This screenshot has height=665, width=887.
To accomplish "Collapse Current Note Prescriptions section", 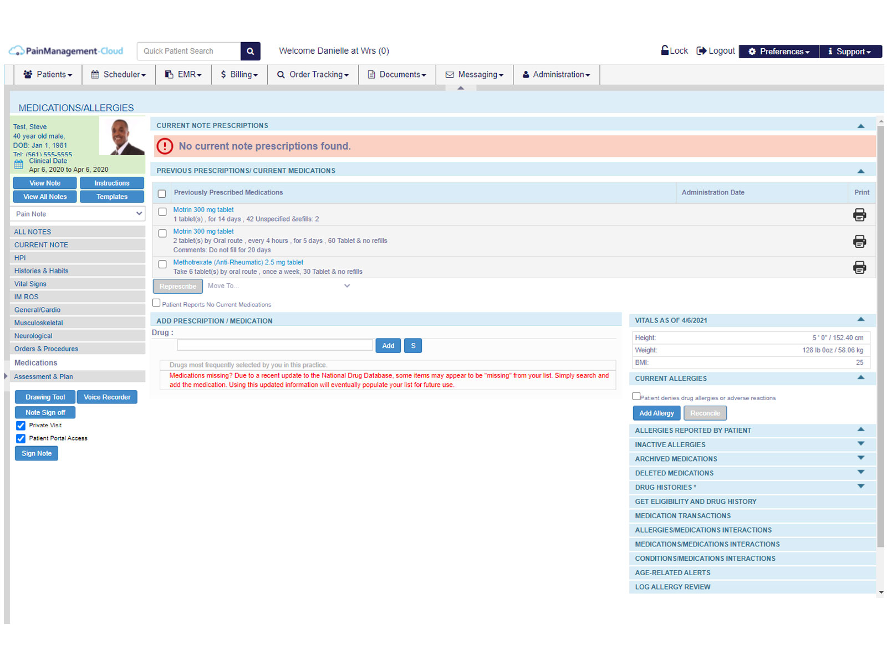I will click(x=861, y=126).
